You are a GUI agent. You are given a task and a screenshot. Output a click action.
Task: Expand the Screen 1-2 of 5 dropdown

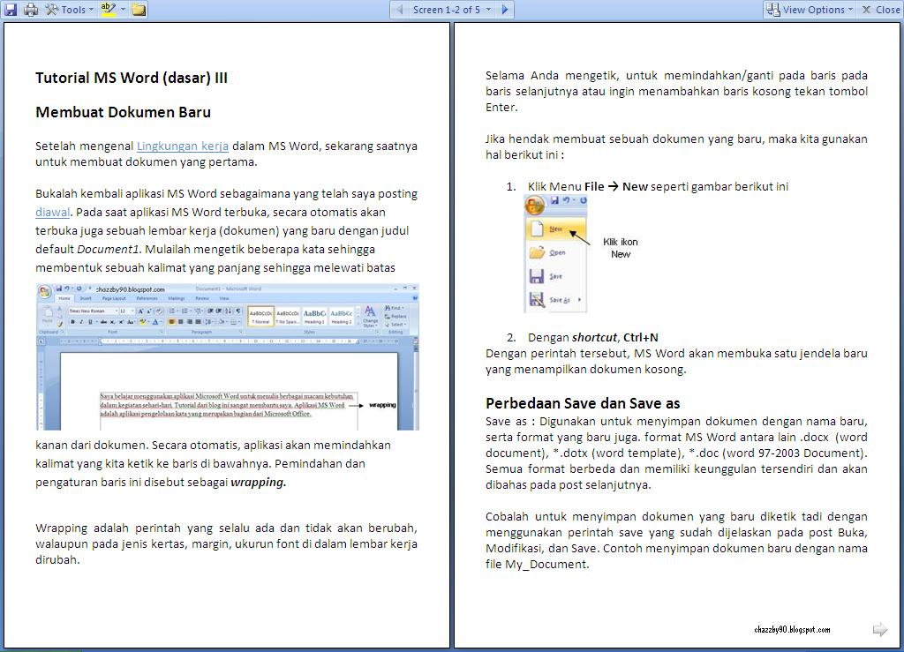tap(488, 10)
